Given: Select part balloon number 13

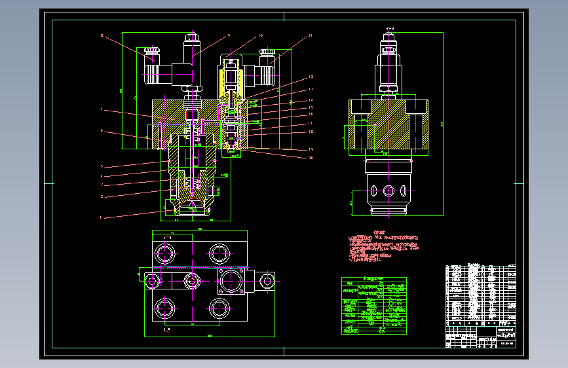Looking at the screenshot, I should [311, 89].
